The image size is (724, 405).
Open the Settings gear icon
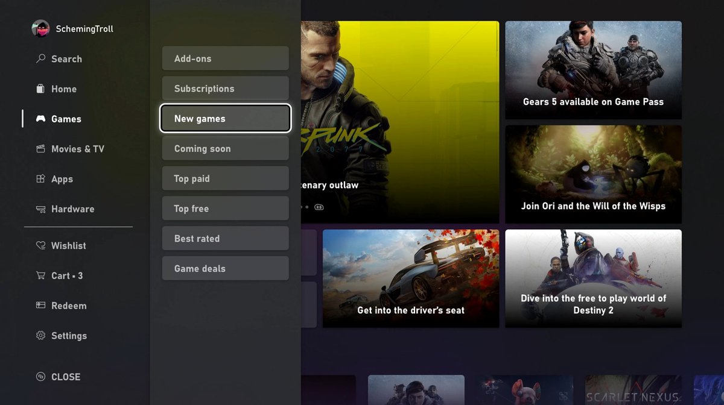41,336
